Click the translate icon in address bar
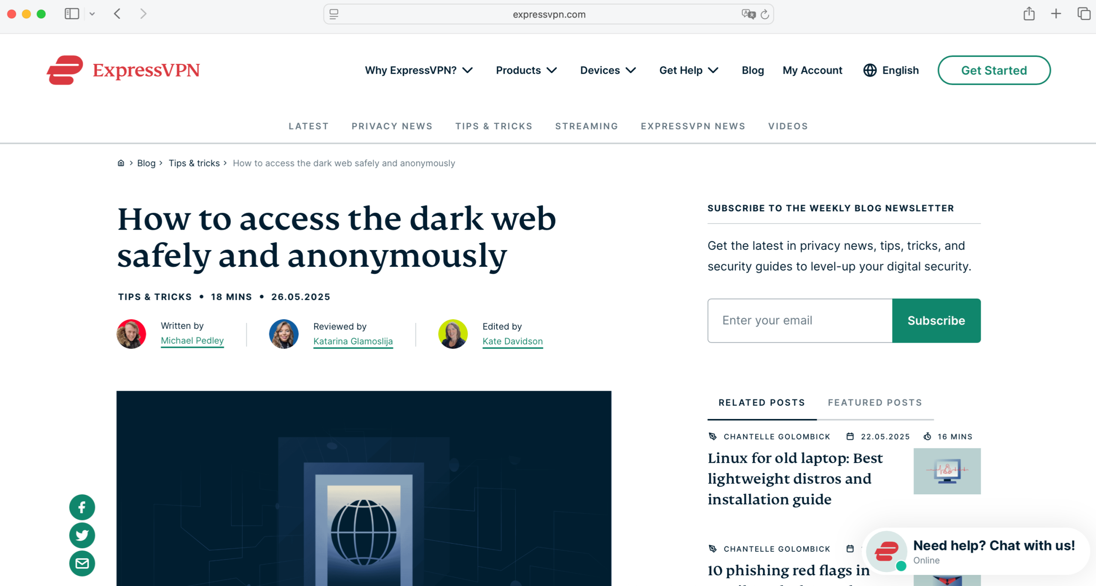The width and height of the screenshot is (1096, 586). click(x=748, y=15)
